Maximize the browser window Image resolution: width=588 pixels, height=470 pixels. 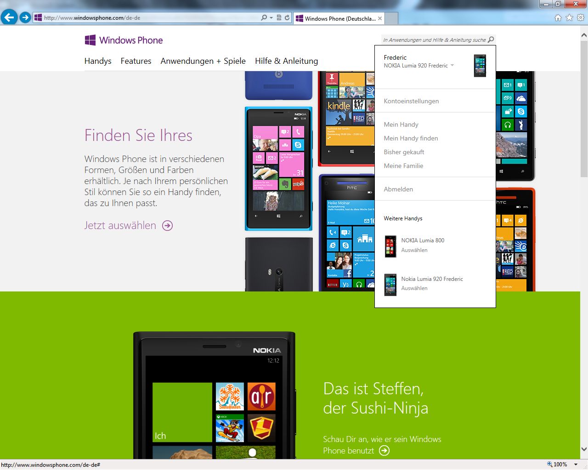click(558, 4)
